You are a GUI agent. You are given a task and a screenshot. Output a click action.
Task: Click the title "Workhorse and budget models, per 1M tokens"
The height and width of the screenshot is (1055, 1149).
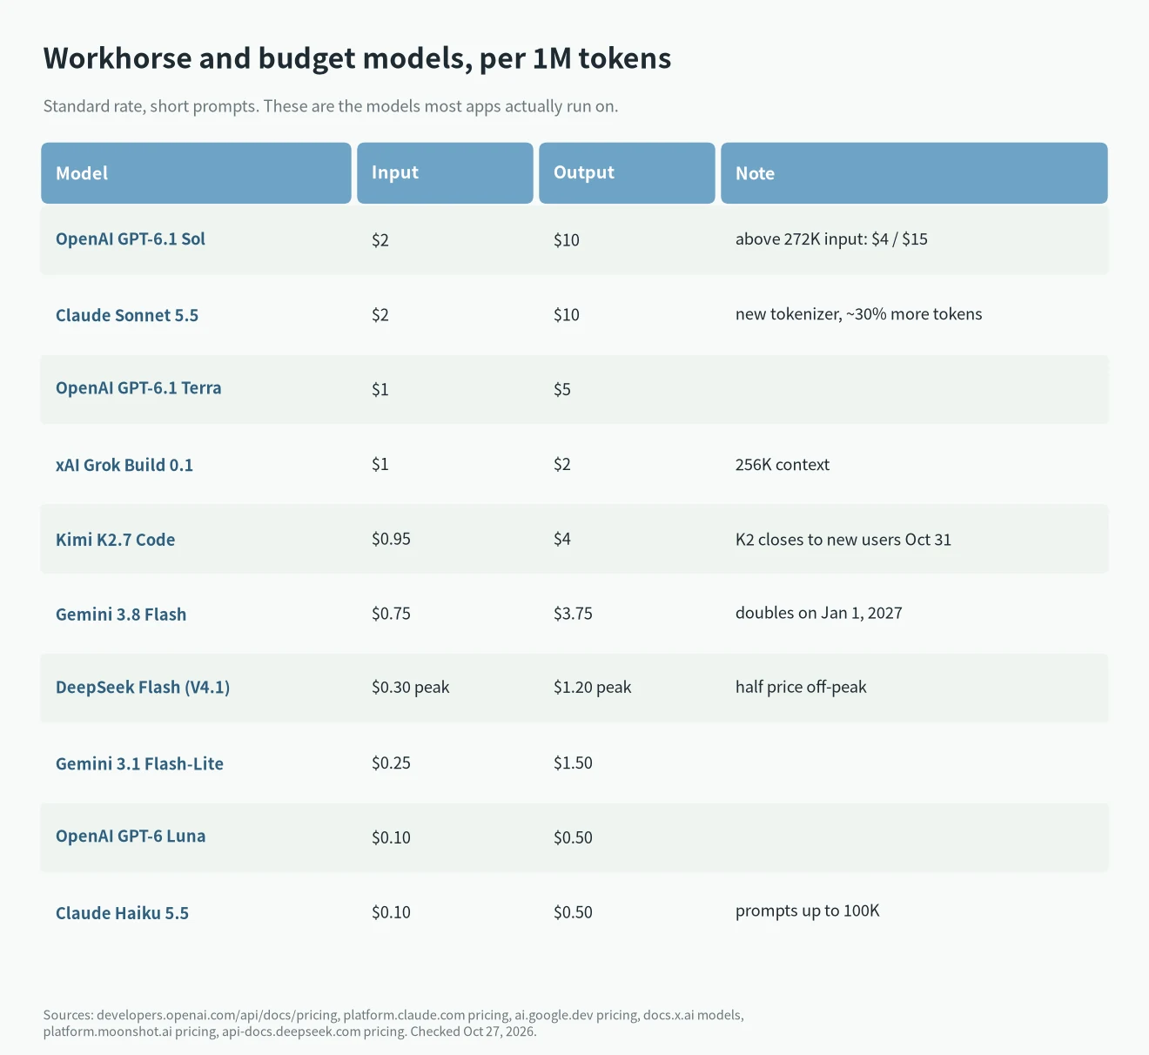point(358,58)
